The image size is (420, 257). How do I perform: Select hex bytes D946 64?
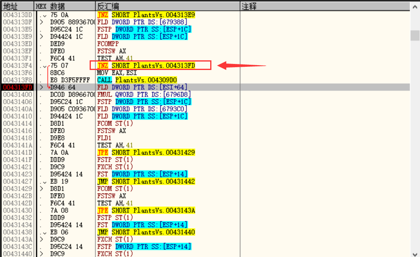coord(63,87)
